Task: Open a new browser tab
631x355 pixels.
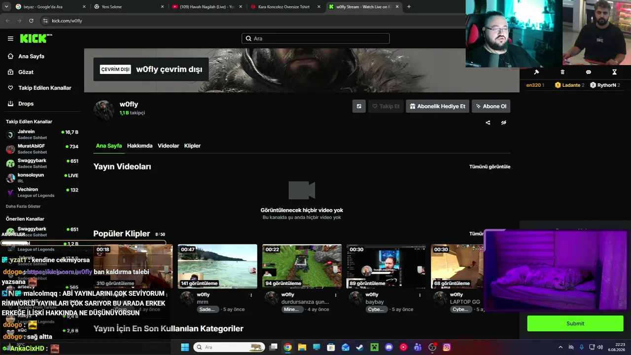Action: tap(409, 7)
